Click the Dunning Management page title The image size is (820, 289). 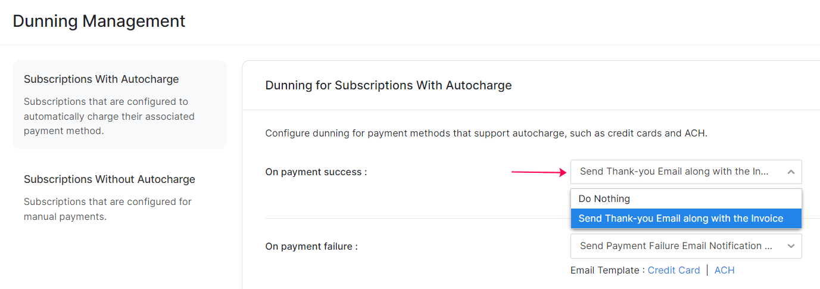(99, 21)
